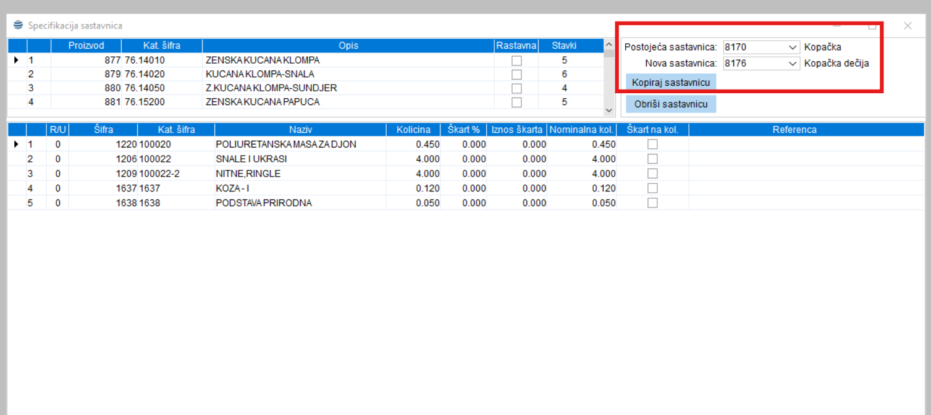Toggle Škart na kol. for KOZA - I
This screenshot has width=931, height=415.
pos(652,188)
